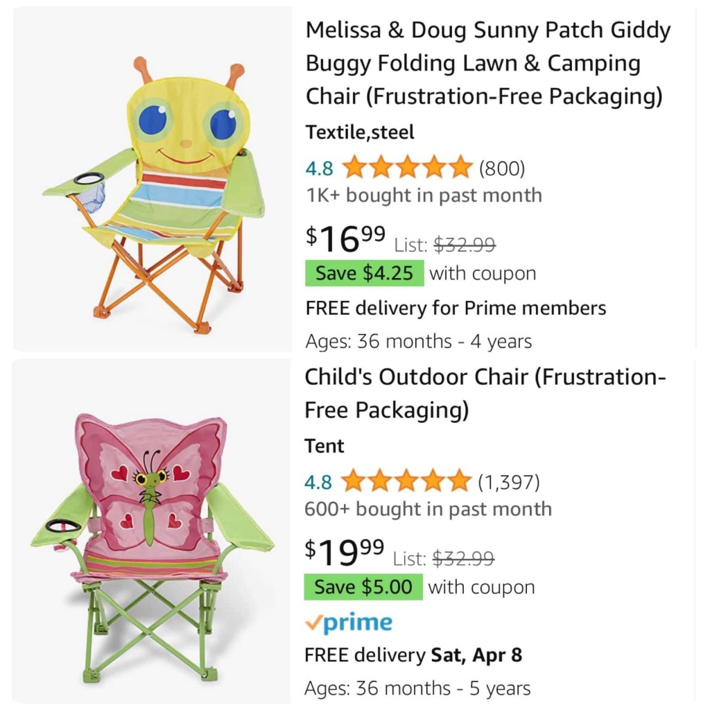The image size is (710, 710).
Task: Click the Melissa & Doug Giddy Buggy title
Action: (487, 63)
